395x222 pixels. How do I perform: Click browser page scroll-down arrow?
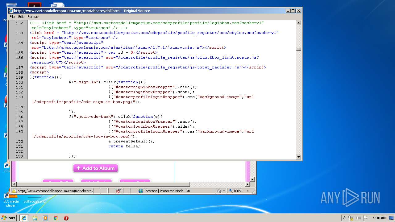(x=252, y=179)
